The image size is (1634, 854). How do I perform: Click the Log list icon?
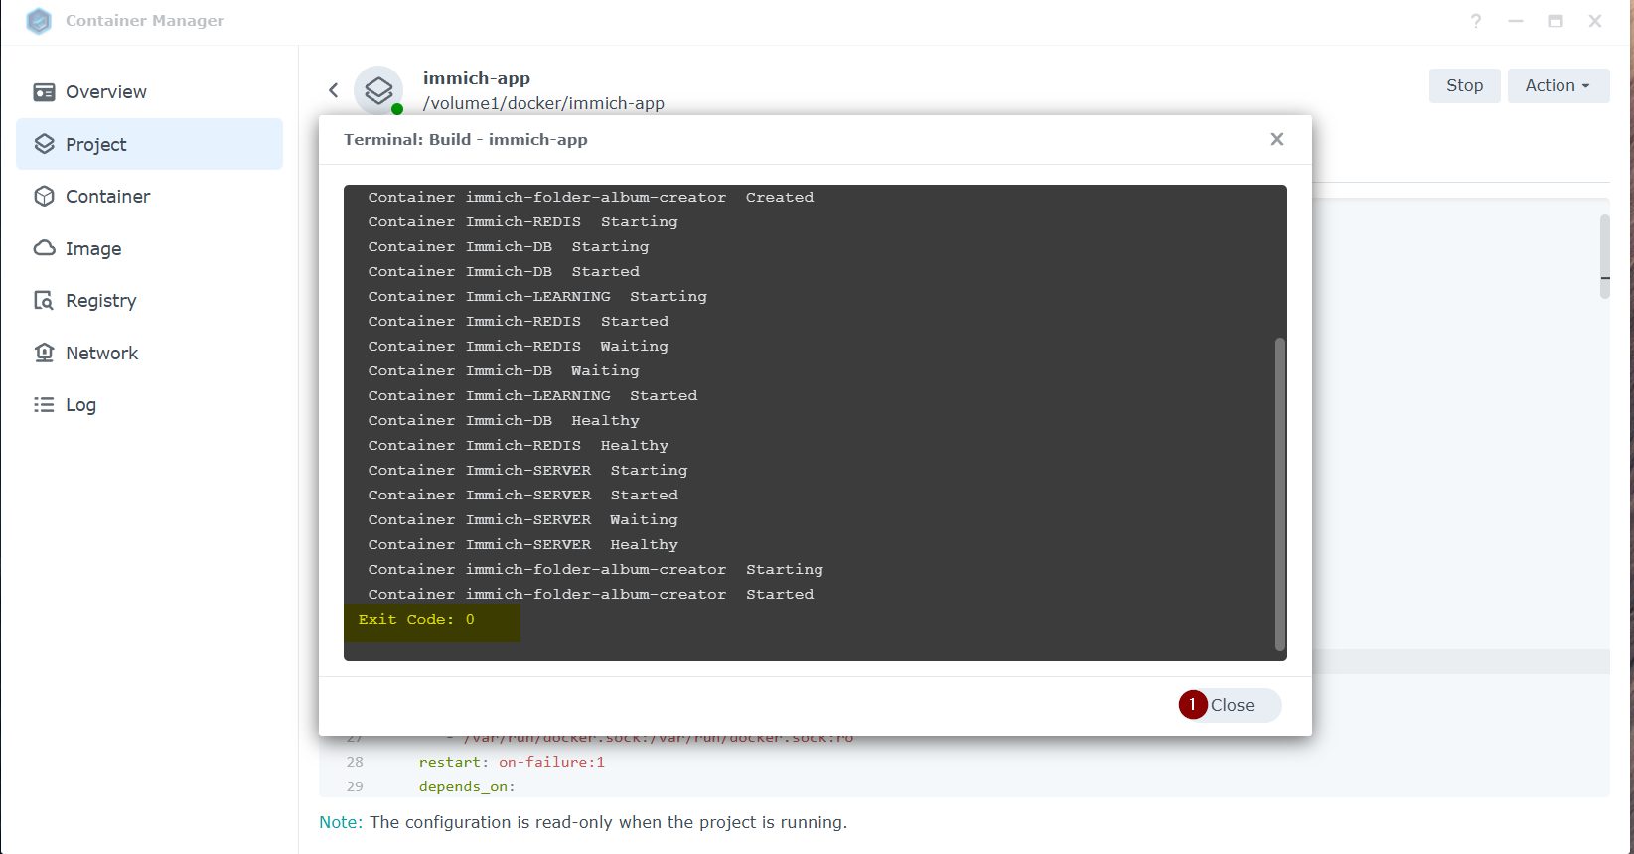(x=44, y=405)
